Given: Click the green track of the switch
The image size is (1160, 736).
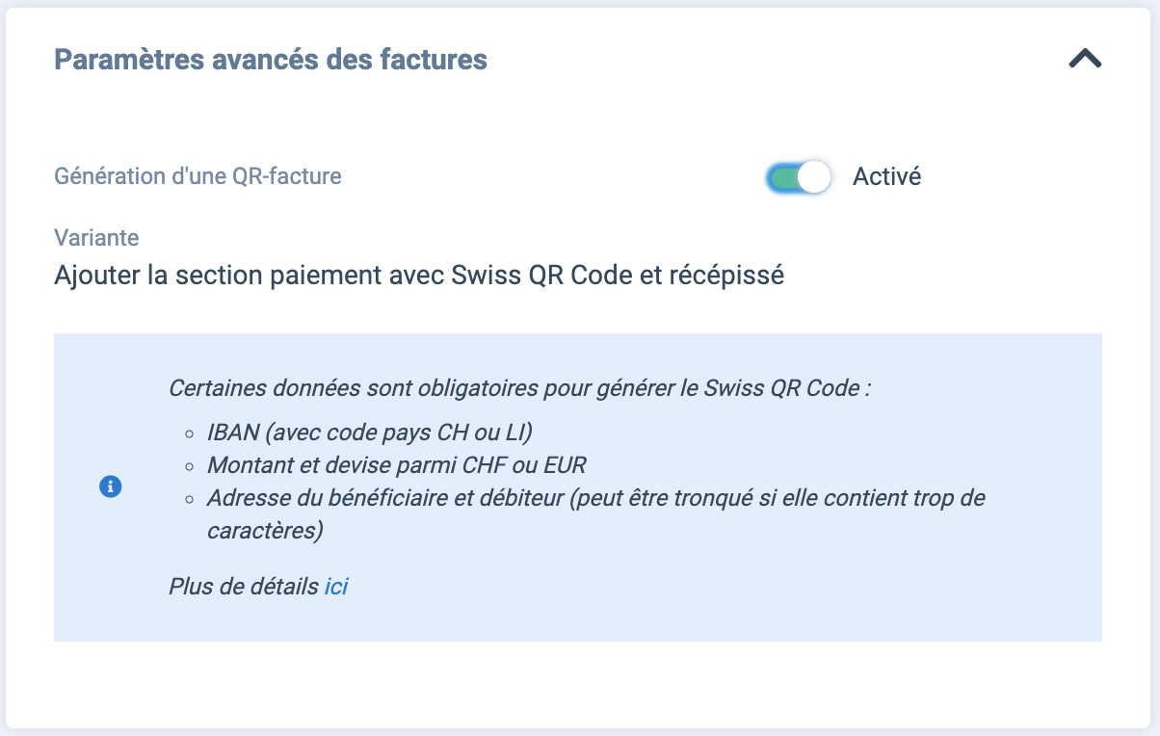Looking at the screenshot, I should pyautogui.click(x=784, y=177).
